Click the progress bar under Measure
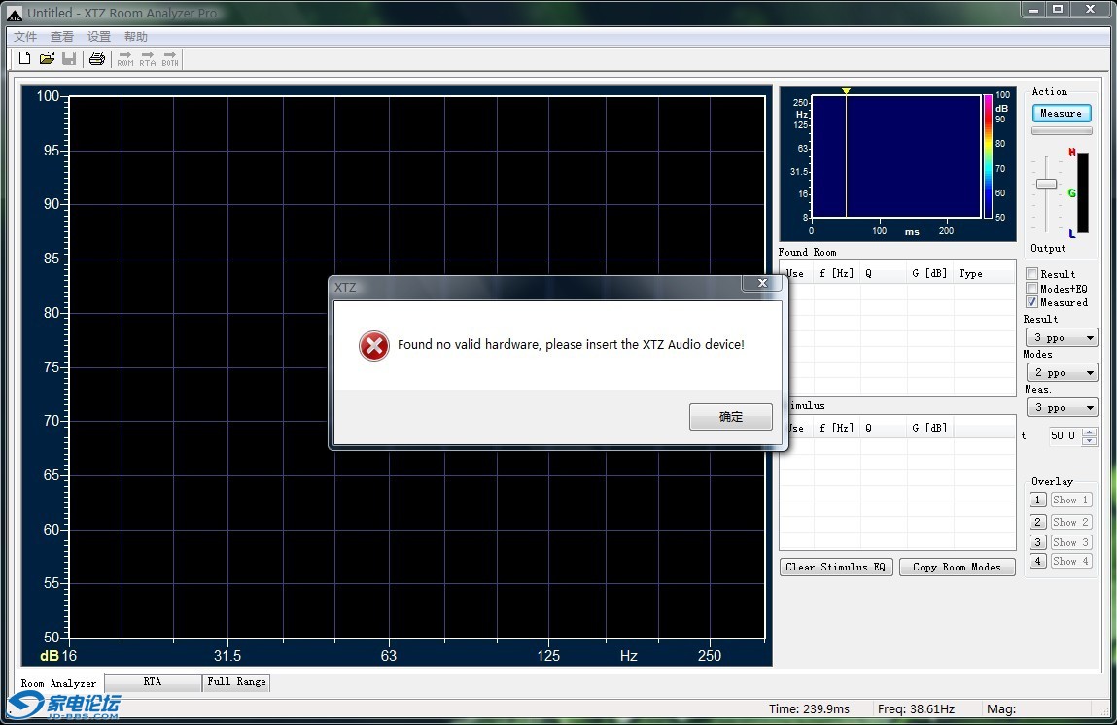 [x=1062, y=131]
